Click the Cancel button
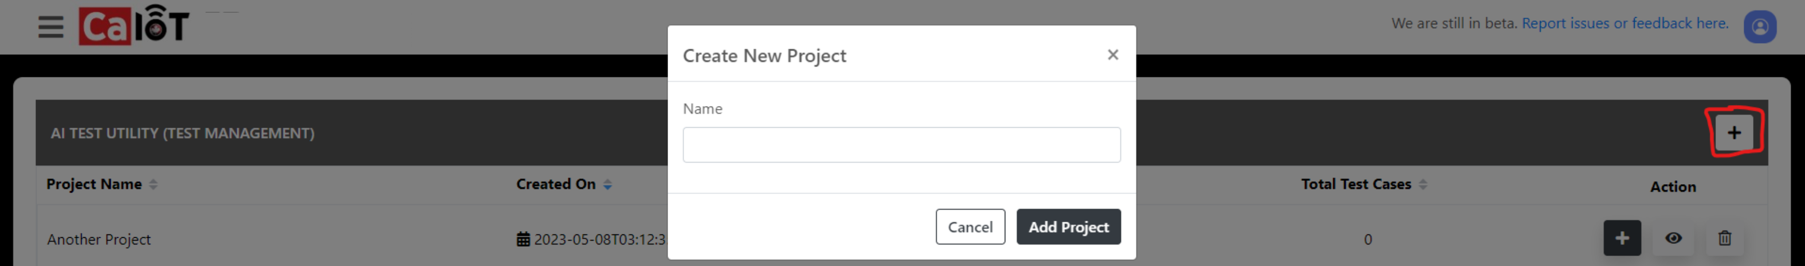The height and width of the screenshot is (266, 1805). 970,227
